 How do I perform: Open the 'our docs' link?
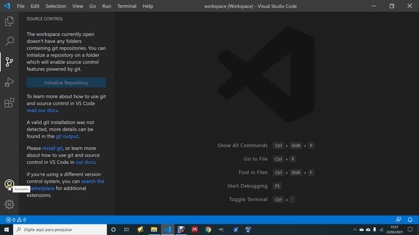(85, 162)
